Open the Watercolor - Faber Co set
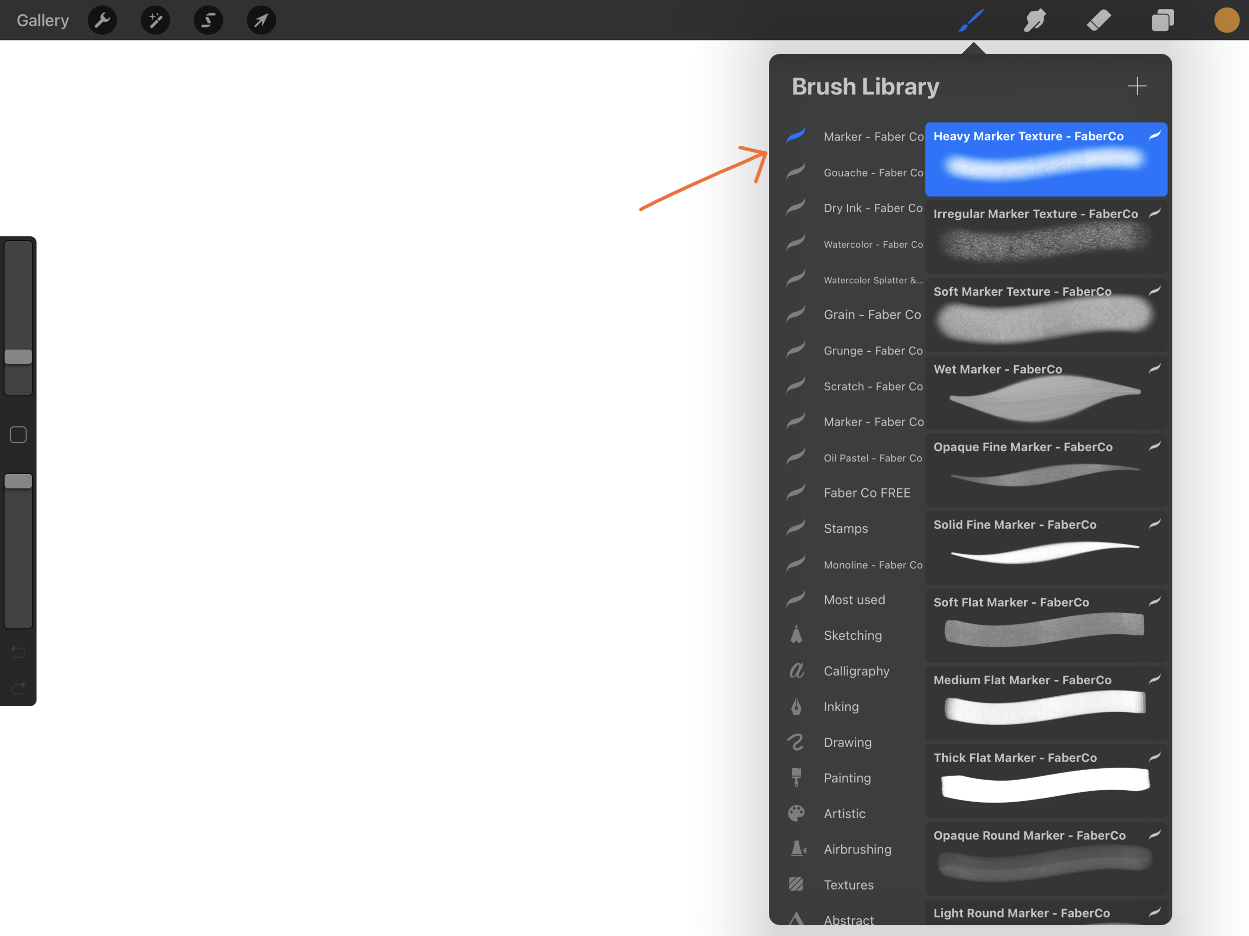 tap(854, 244)
